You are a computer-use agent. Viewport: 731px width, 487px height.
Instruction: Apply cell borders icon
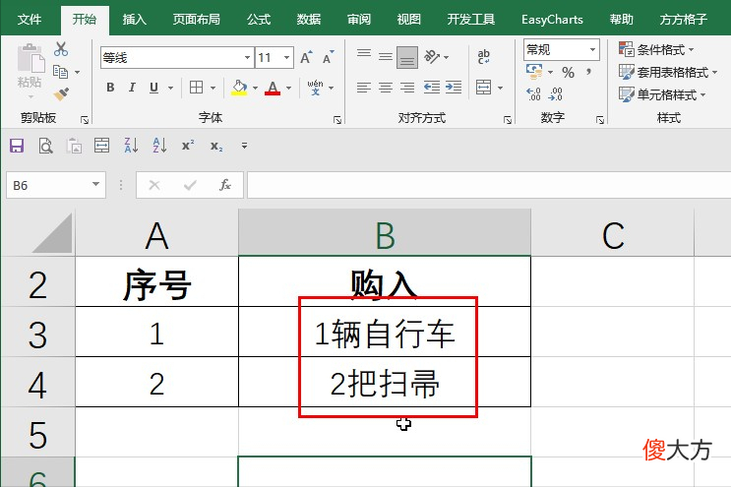[x=196, y=88]
